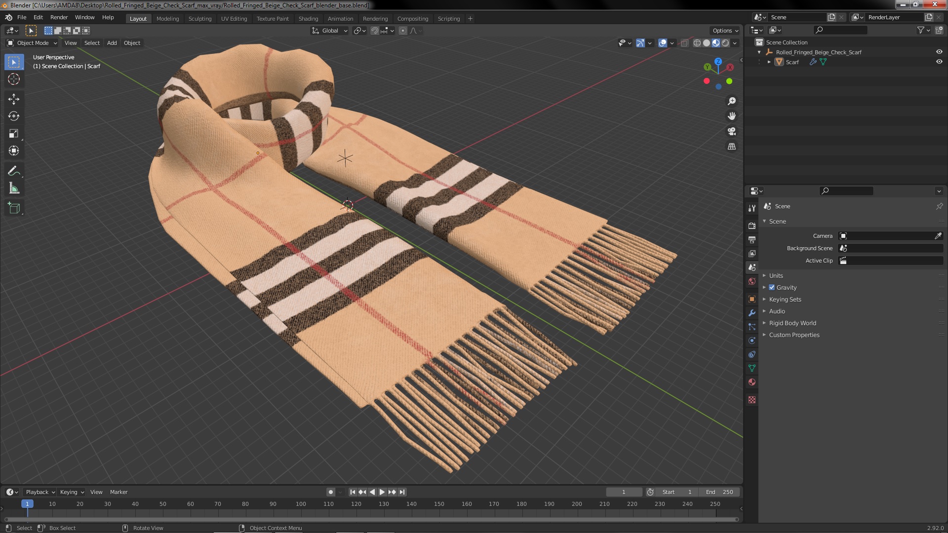This screenshot has height=533, width=948.
Task: Expand the Scarf tree item
Action: pyautogui.click(x=769, y=62)
